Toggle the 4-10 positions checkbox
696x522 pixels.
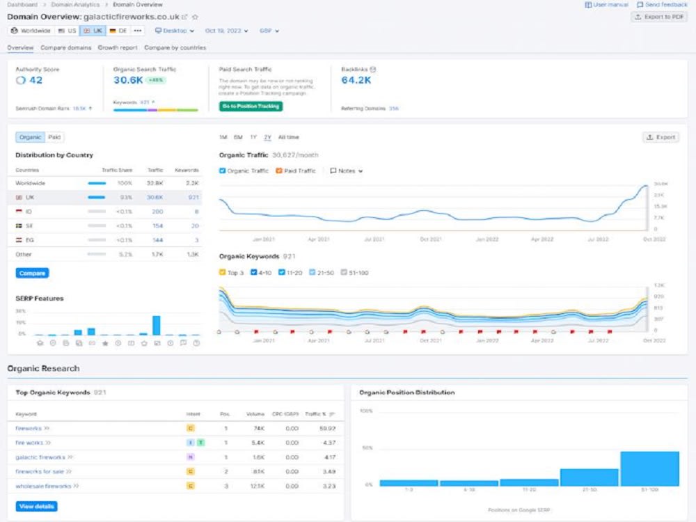tap(254, 273)
